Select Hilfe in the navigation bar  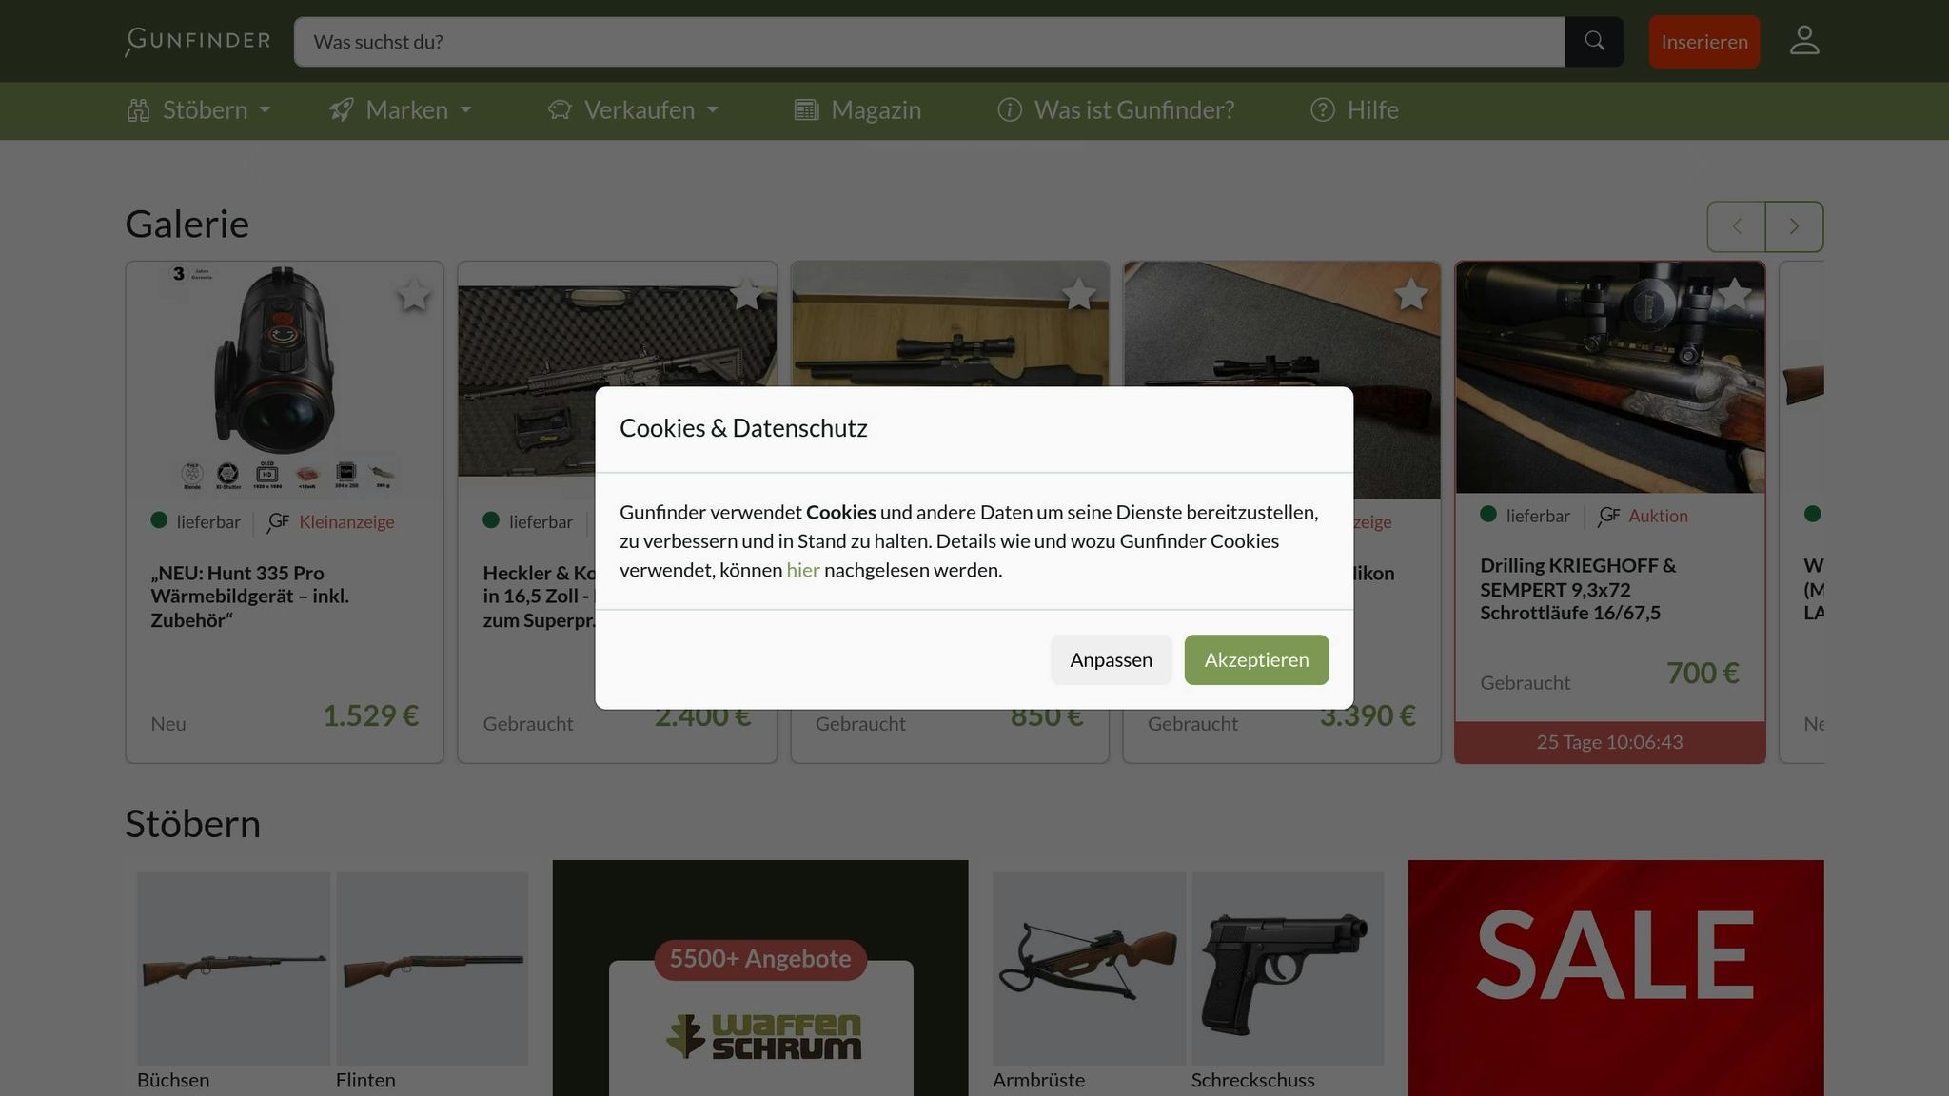tap(1372, 110)
